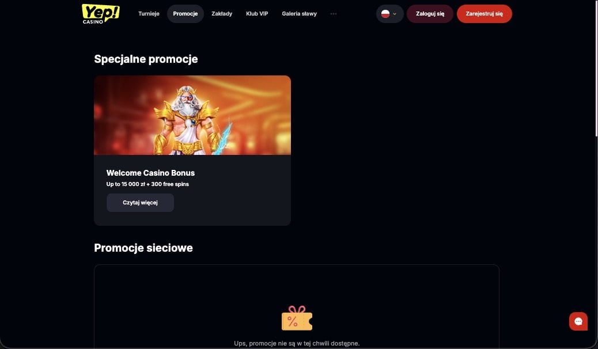Navigate to Klub VIP

[x=257, y=14]
